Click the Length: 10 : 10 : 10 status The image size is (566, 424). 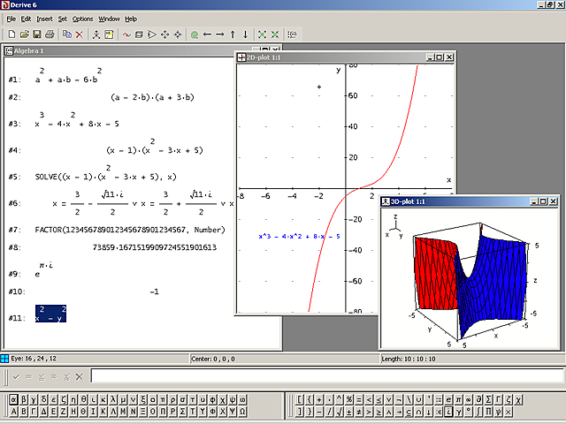tap(409, 359)
